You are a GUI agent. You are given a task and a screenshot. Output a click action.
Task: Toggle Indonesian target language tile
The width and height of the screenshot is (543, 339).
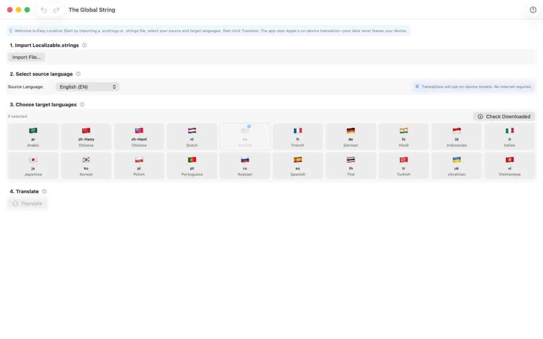coord(456,137)
